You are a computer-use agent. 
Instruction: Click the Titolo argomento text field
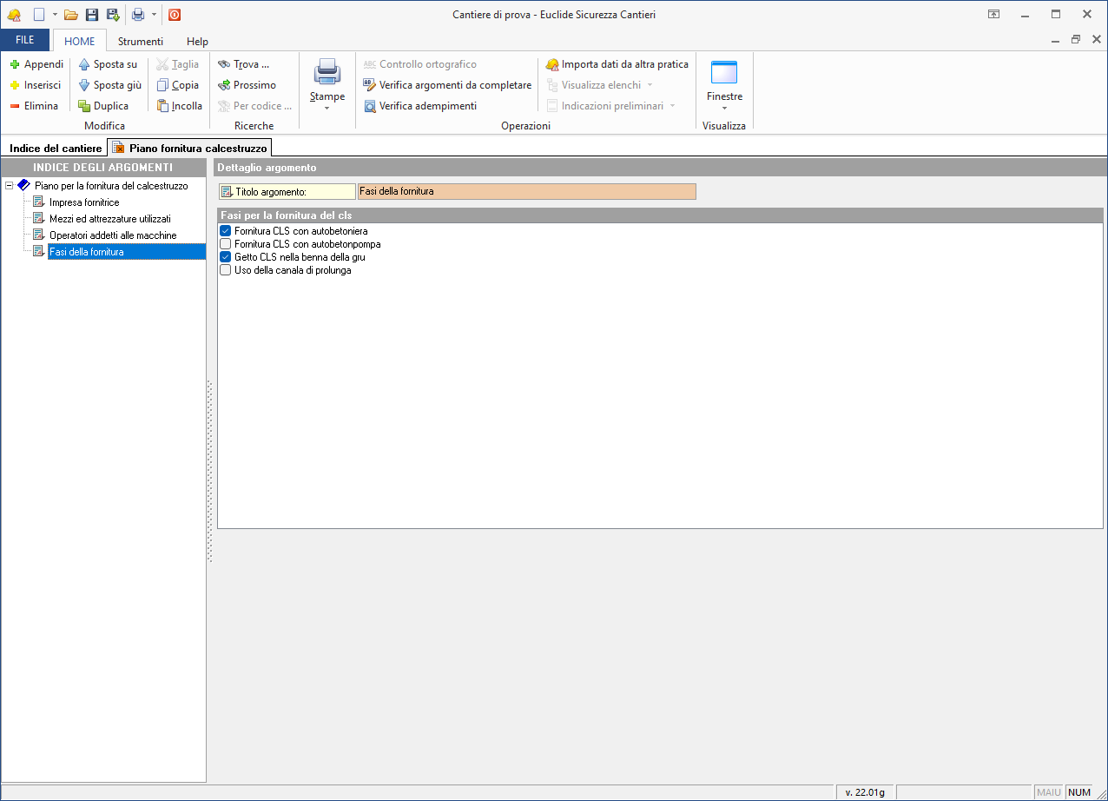pos(526,191)
